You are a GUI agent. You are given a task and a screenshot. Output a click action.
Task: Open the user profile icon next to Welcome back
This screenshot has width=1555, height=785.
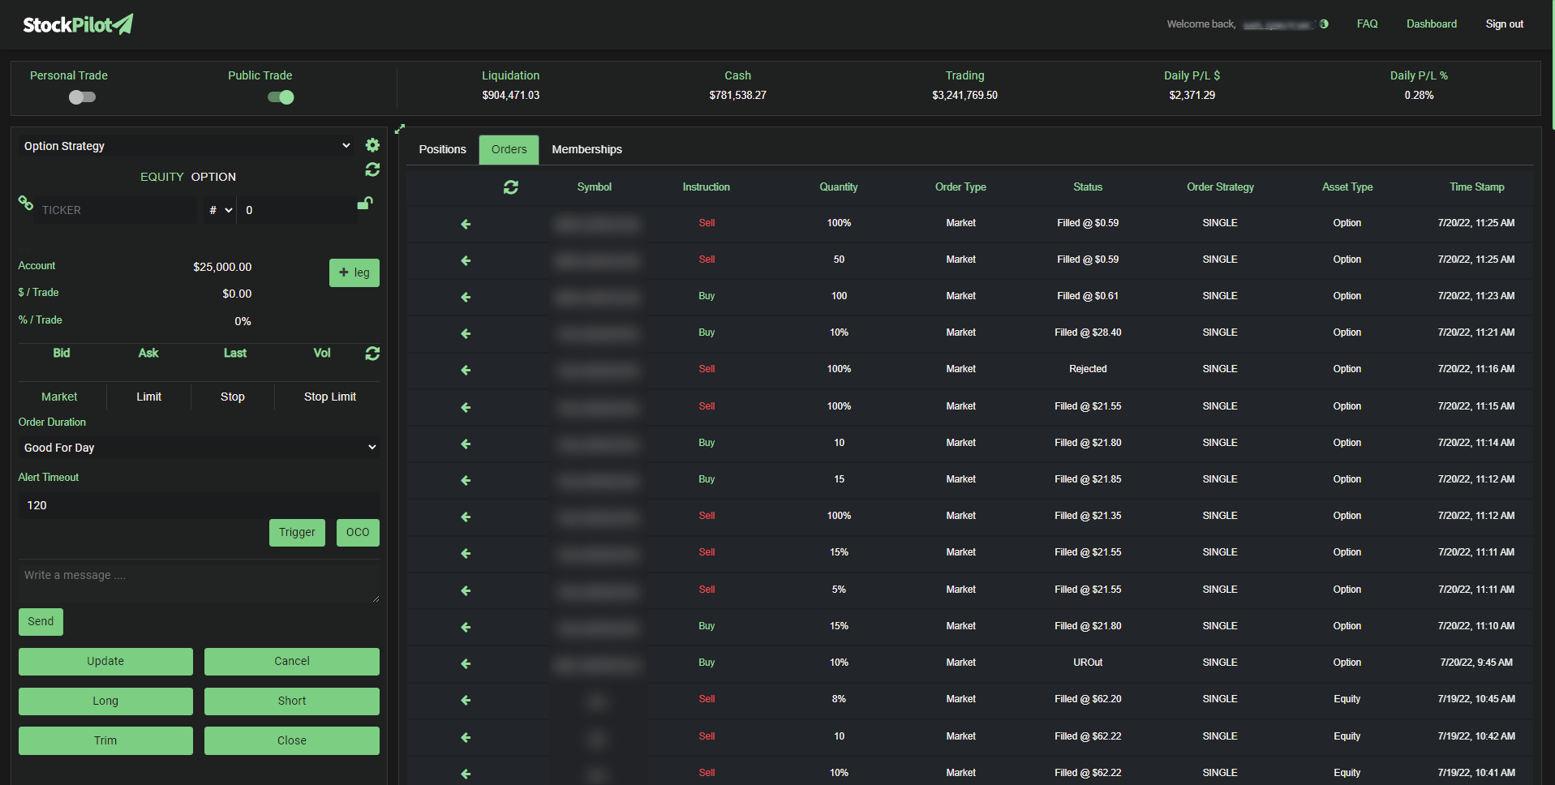1325,24
